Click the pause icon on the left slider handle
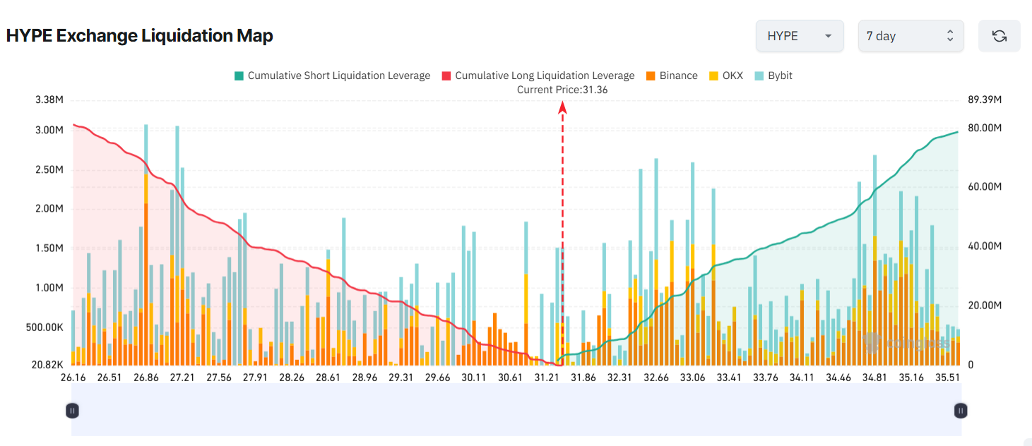 [72, 410]
